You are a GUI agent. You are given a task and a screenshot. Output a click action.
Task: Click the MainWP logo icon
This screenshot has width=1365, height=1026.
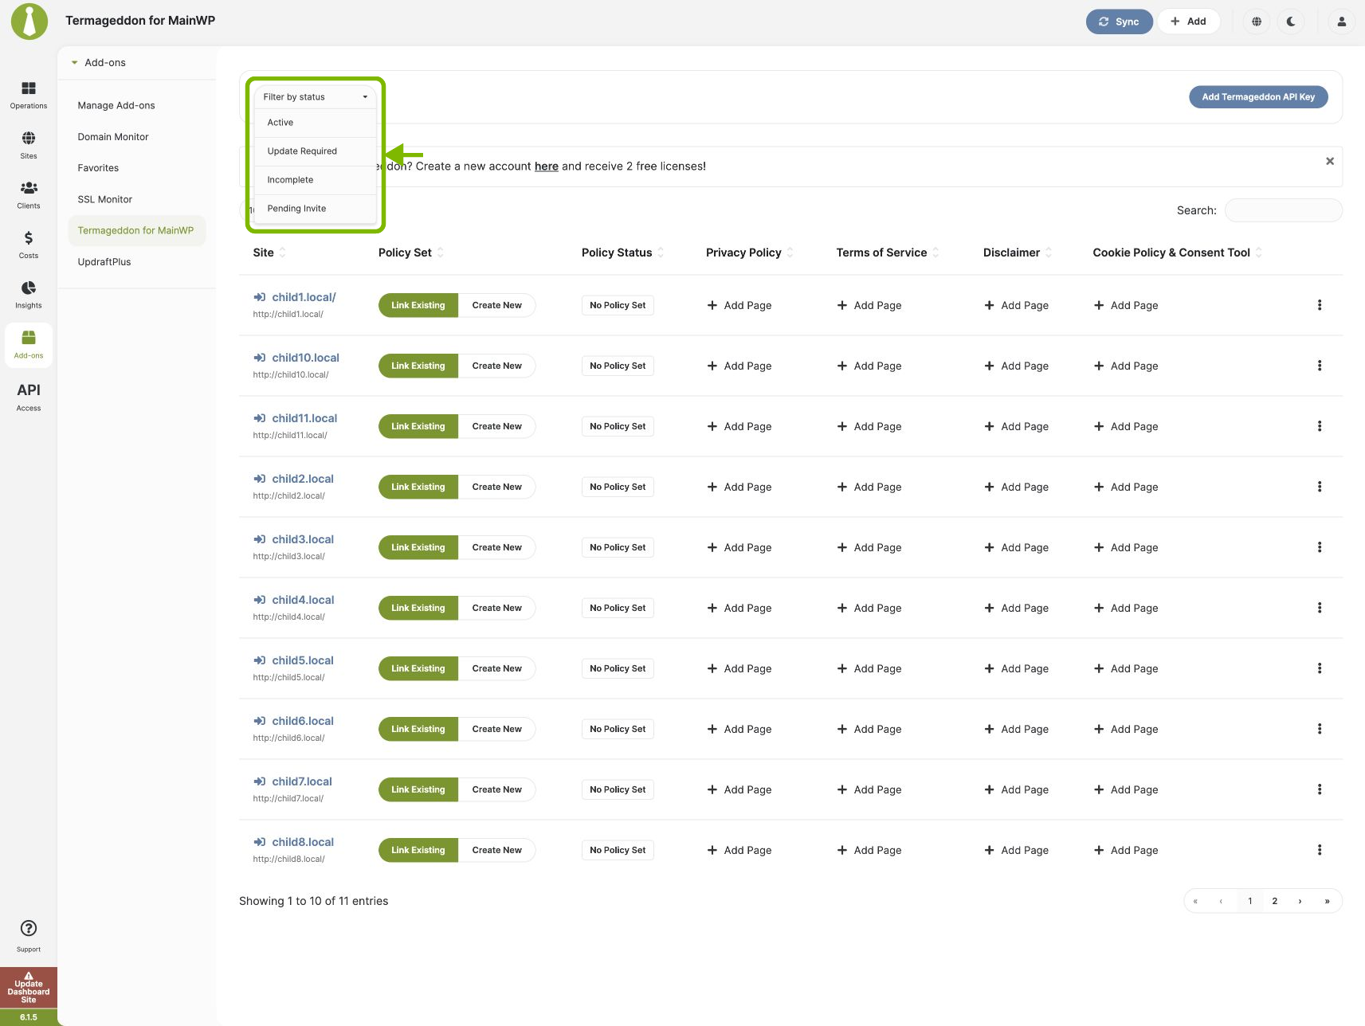coord(29,22)
